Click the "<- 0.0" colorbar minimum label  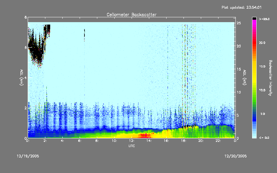[264, 138]
